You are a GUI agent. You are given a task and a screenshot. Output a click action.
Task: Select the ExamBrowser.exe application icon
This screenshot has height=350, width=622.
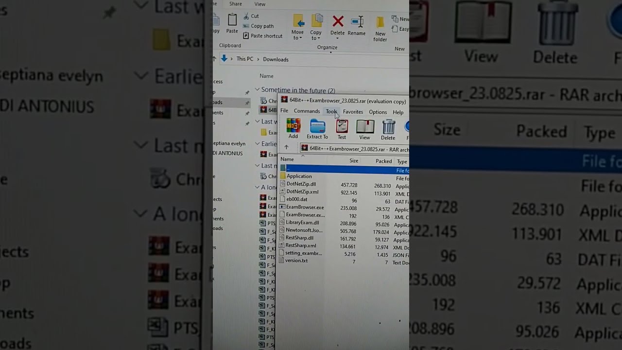(x=282, y=207)
